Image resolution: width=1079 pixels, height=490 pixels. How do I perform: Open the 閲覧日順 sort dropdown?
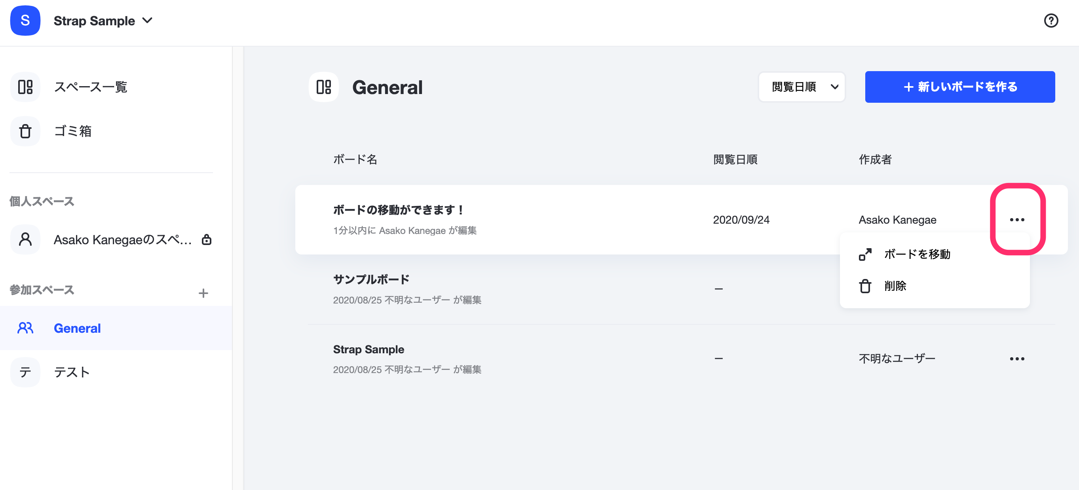point(801,87)
